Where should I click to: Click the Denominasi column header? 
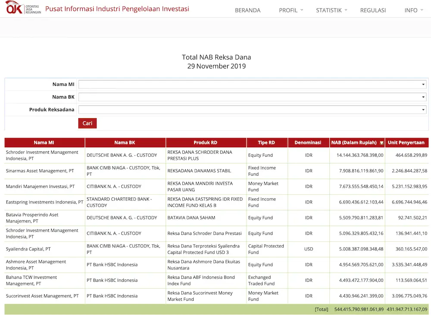click(x=308, y=143)
